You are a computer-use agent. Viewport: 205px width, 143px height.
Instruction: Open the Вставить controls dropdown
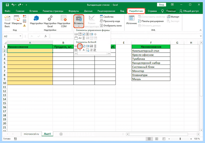coord(79,21)
